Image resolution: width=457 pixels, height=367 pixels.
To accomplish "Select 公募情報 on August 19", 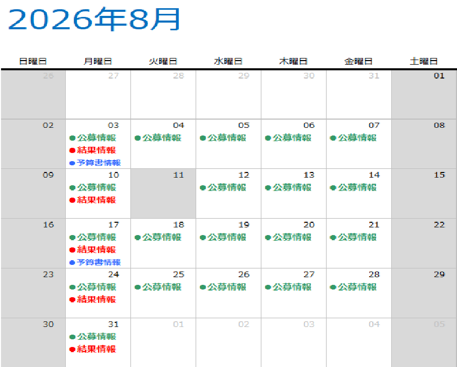I will 227,238.
